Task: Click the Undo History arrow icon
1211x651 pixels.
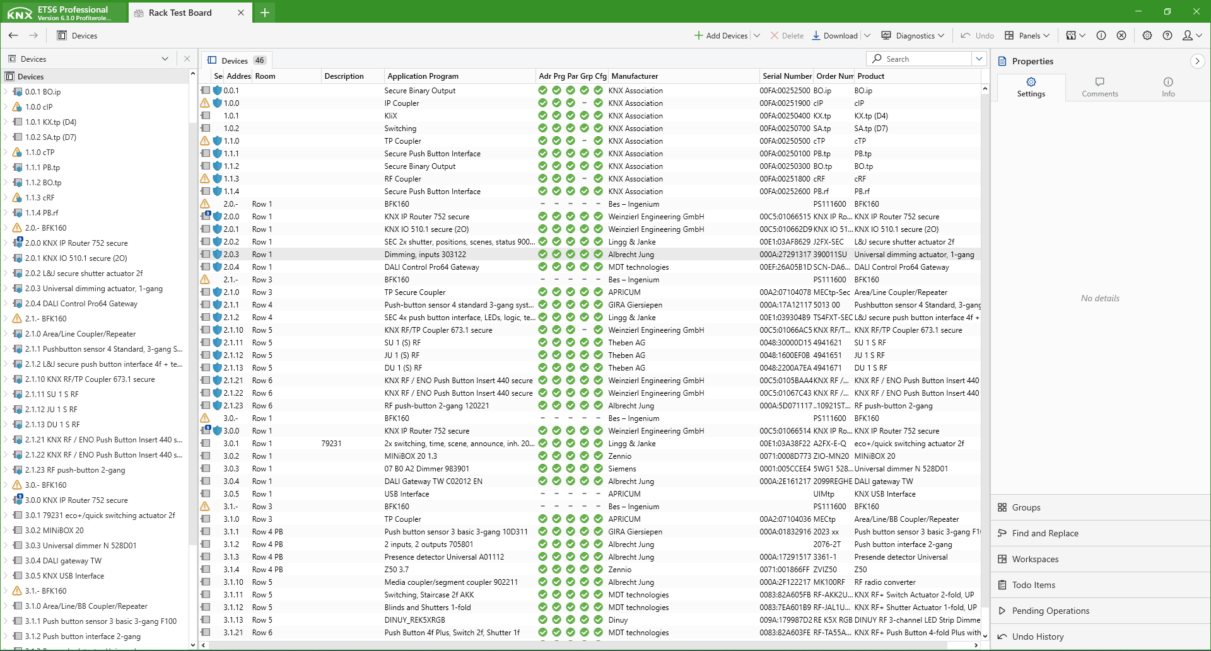Action: pyautogui.click(x=1002, y=637)
